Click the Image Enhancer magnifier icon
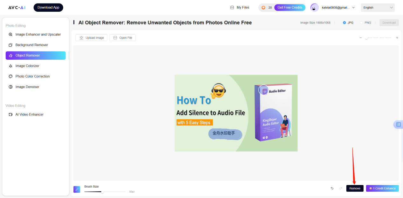The image size is (403, 198). (10, 34)
